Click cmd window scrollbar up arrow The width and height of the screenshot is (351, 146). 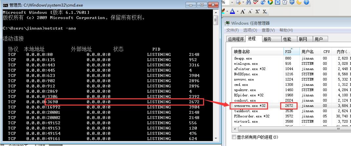216,12
